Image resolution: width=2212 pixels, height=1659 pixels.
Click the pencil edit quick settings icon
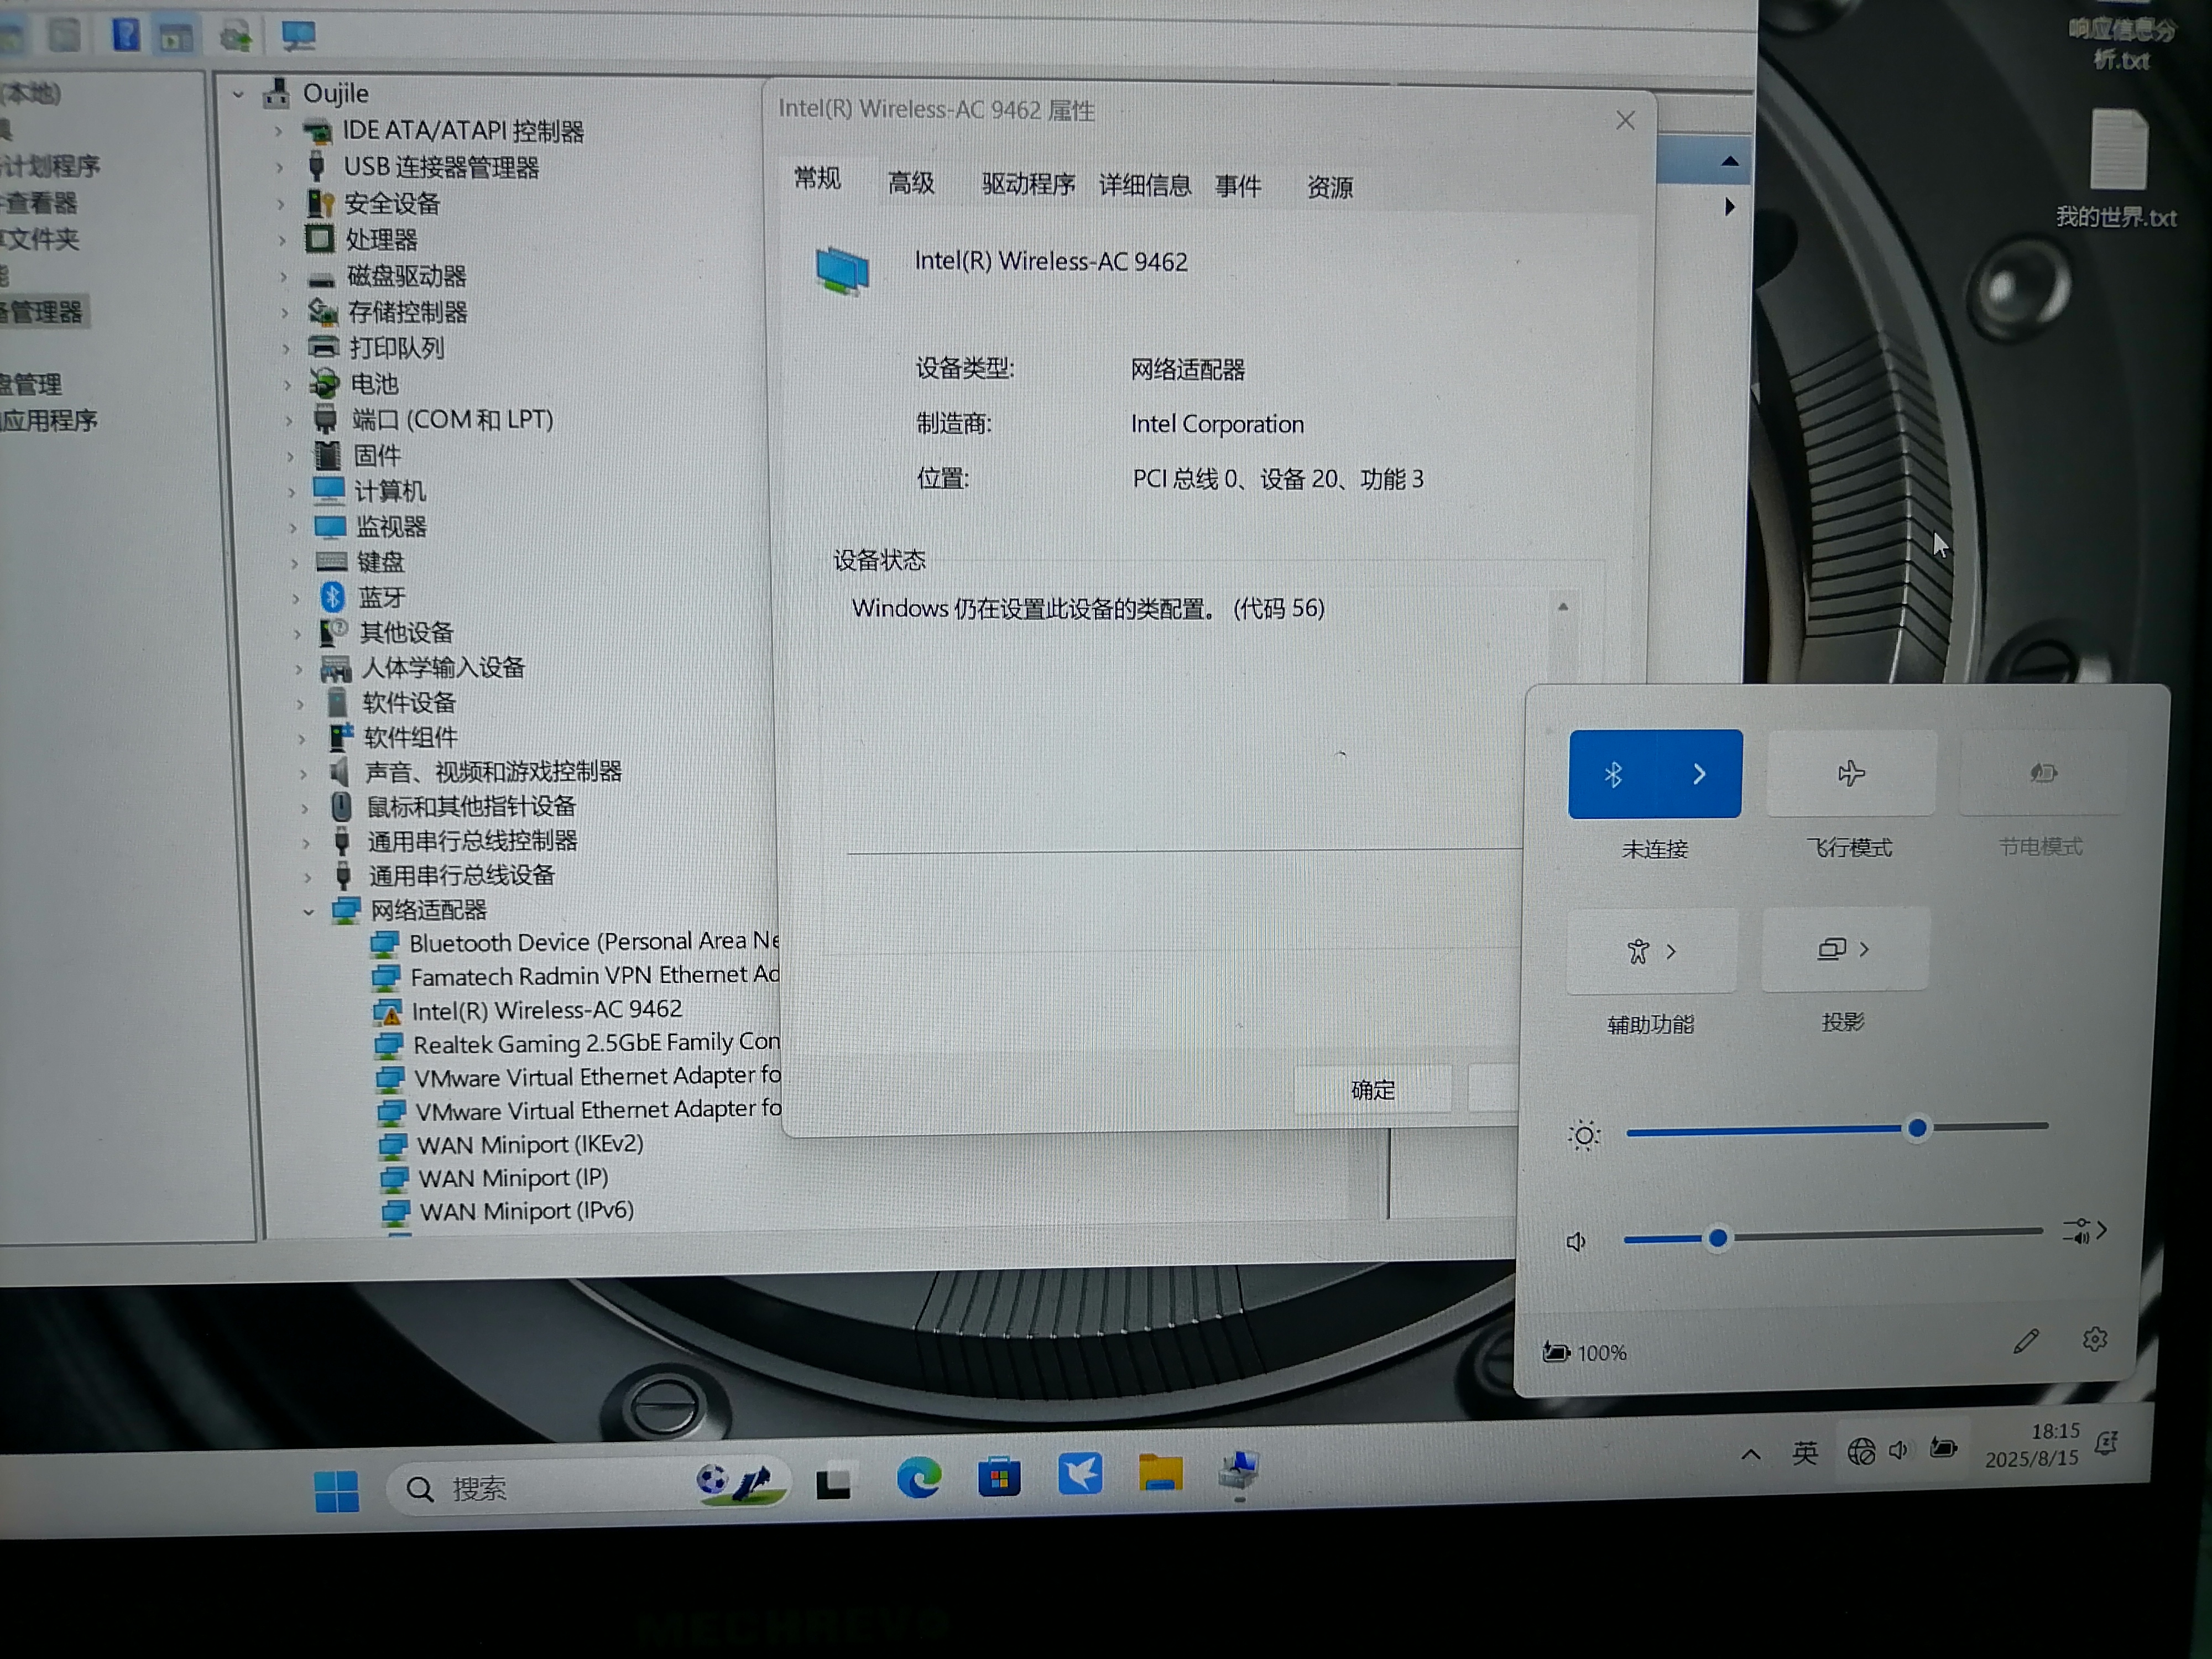[x=2025, y=1341]
